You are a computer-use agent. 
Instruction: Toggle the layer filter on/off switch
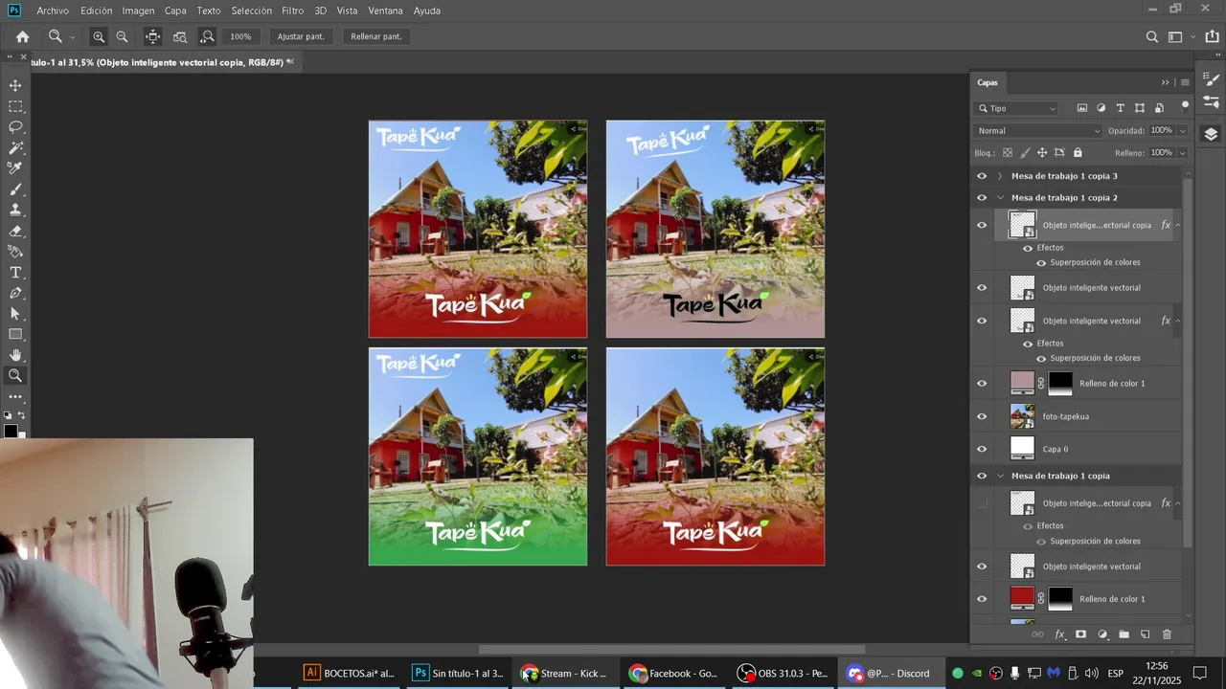point(1185,106)
